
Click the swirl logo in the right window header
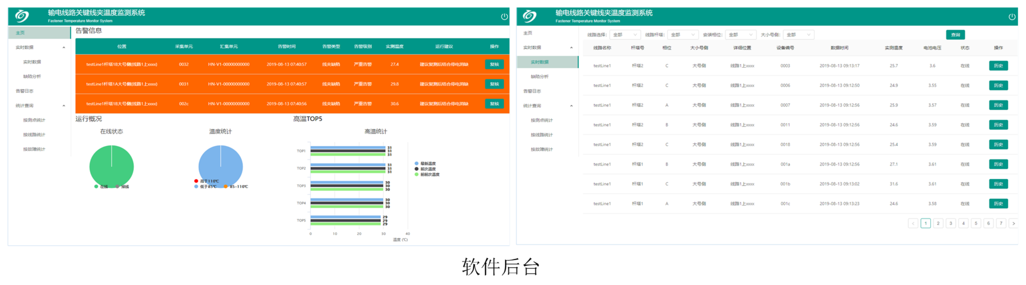529,16
